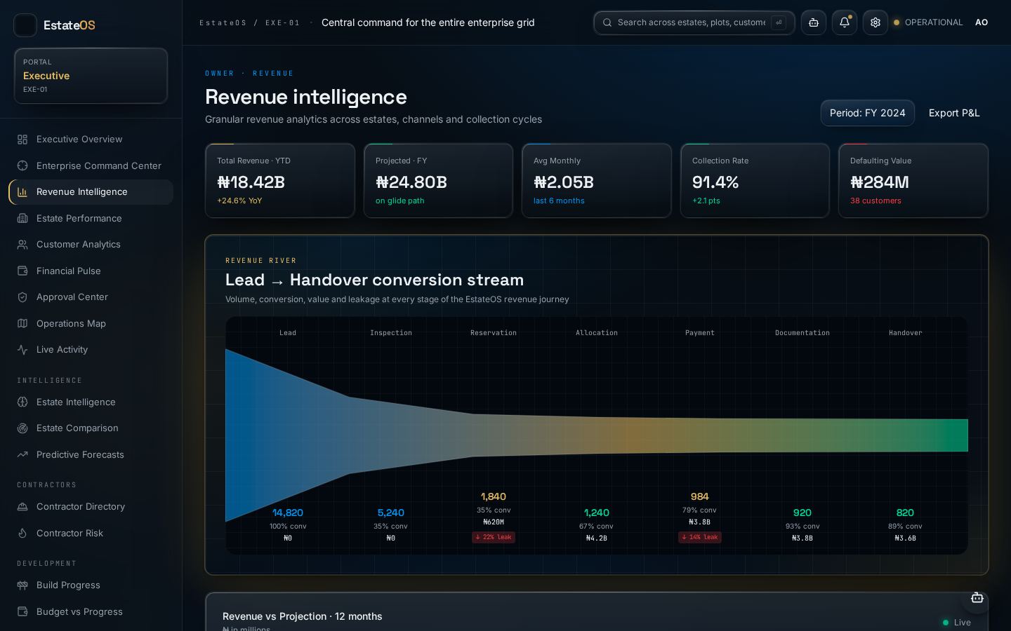Select the Avg Monthly card
This screenshot has width=1011, height=631.
(x=597, y=181)
